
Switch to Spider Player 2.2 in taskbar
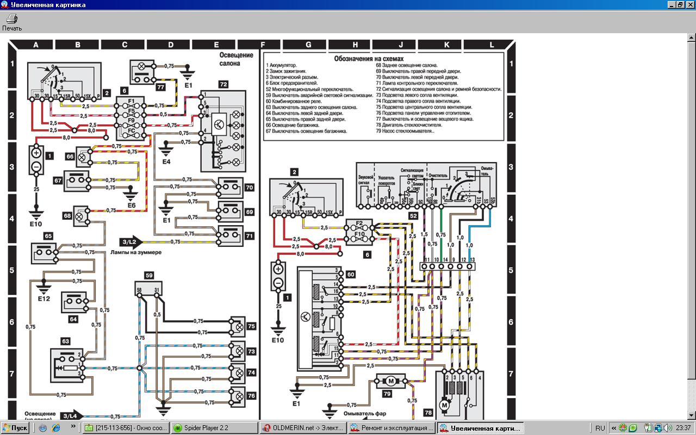(x=214, y=428)
